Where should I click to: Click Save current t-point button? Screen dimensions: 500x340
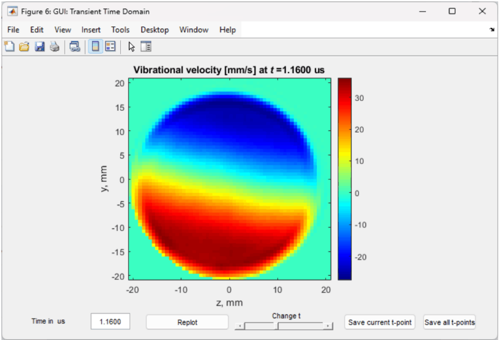380,322
